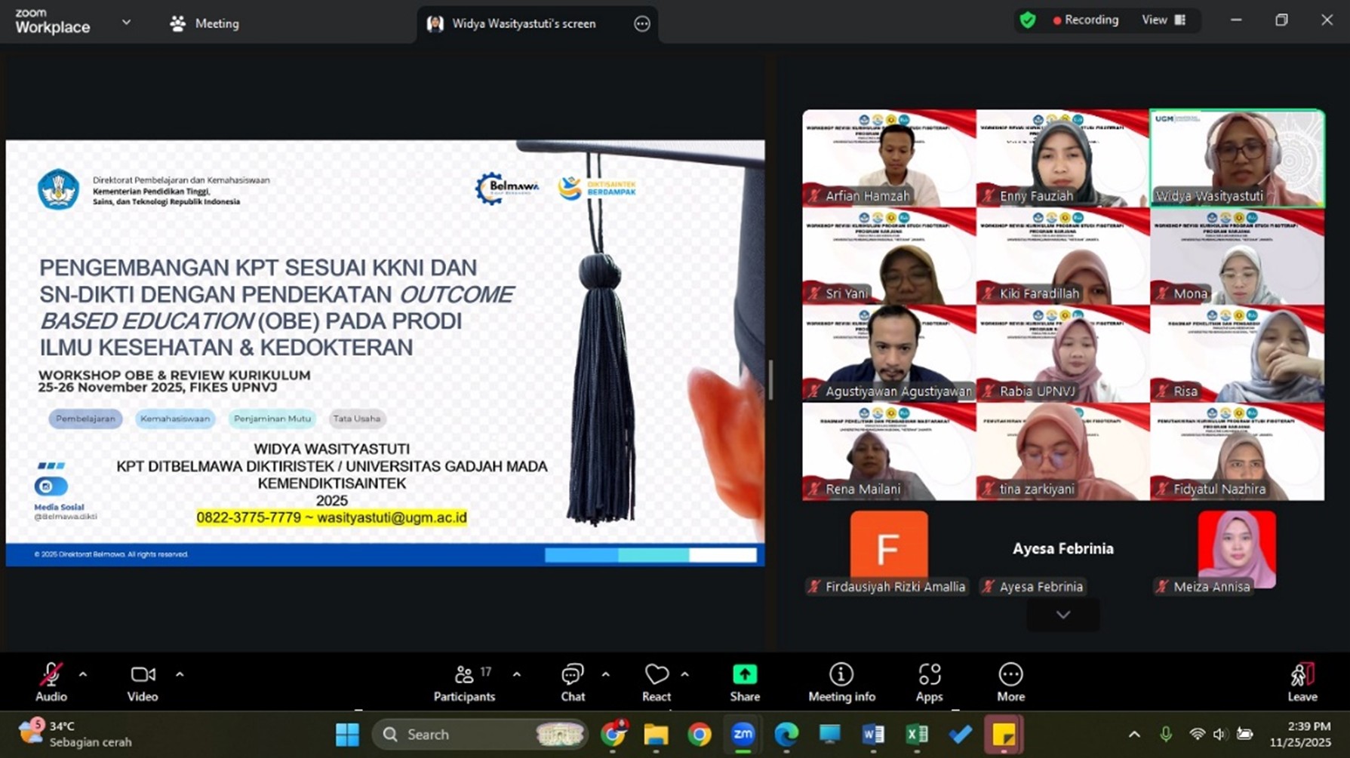Open the View layout menu
The image size is (1350, 758).
(1163, 20)
